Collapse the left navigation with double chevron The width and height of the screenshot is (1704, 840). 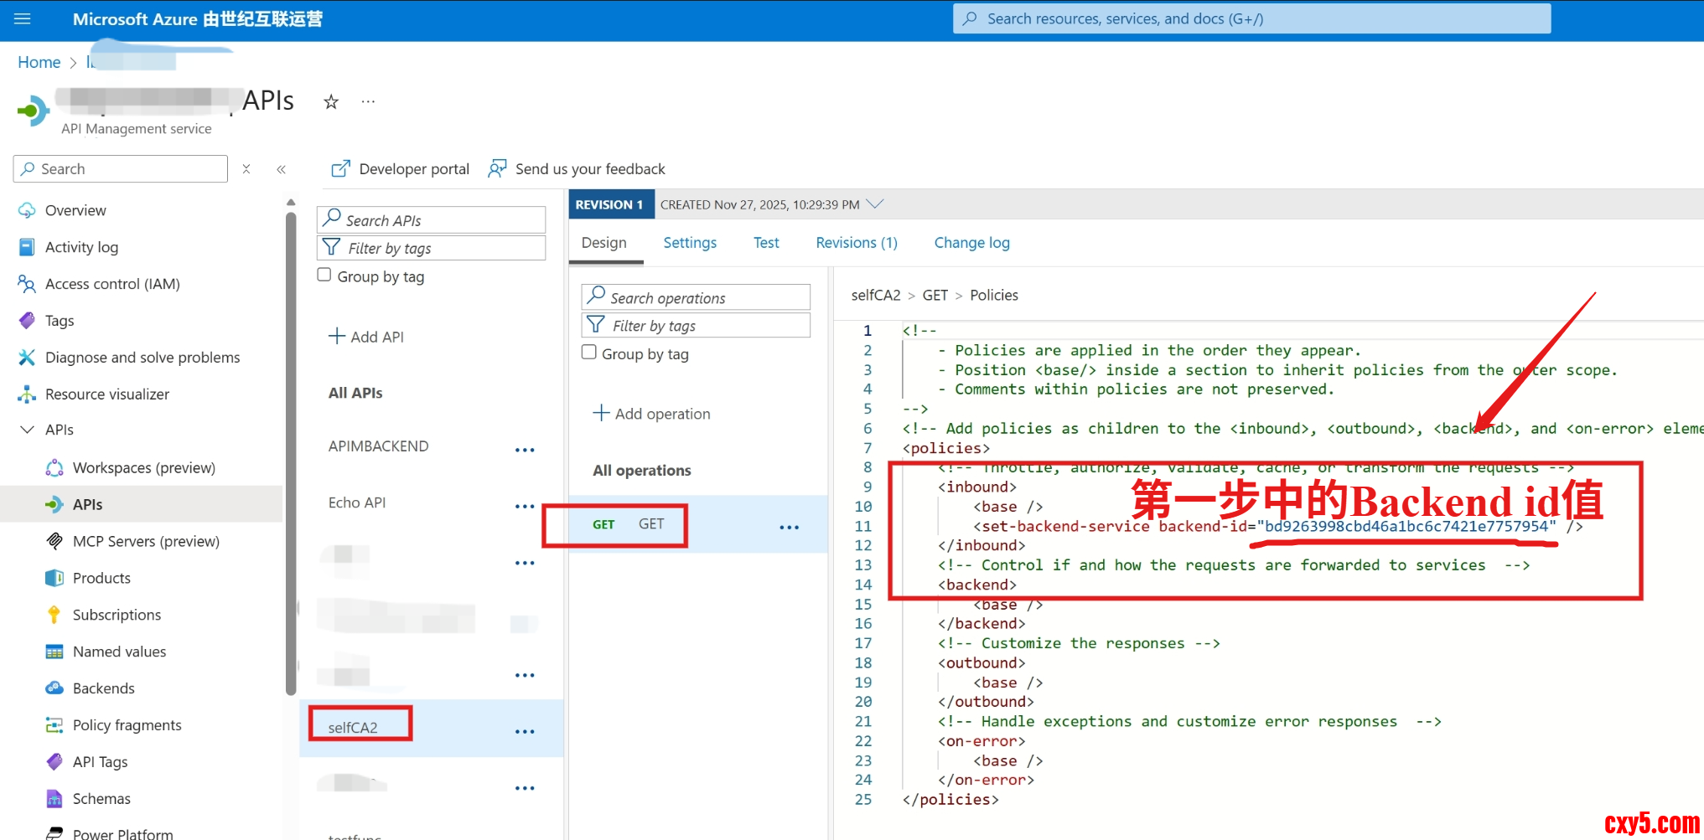(282, 169)
